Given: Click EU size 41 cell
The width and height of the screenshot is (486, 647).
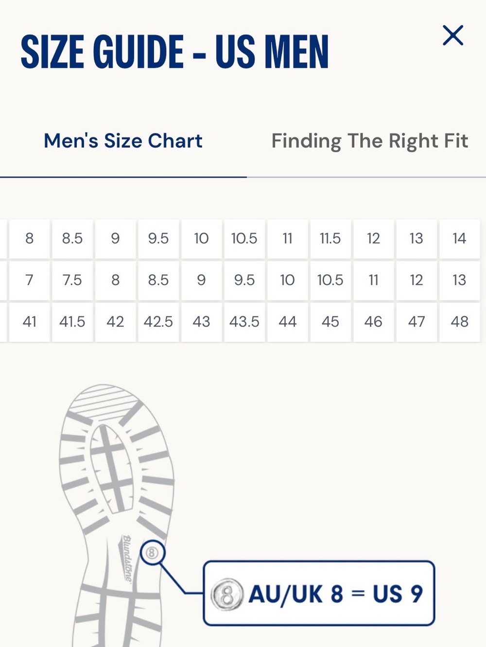Looking at the screenshot, I should click(29, 322).
